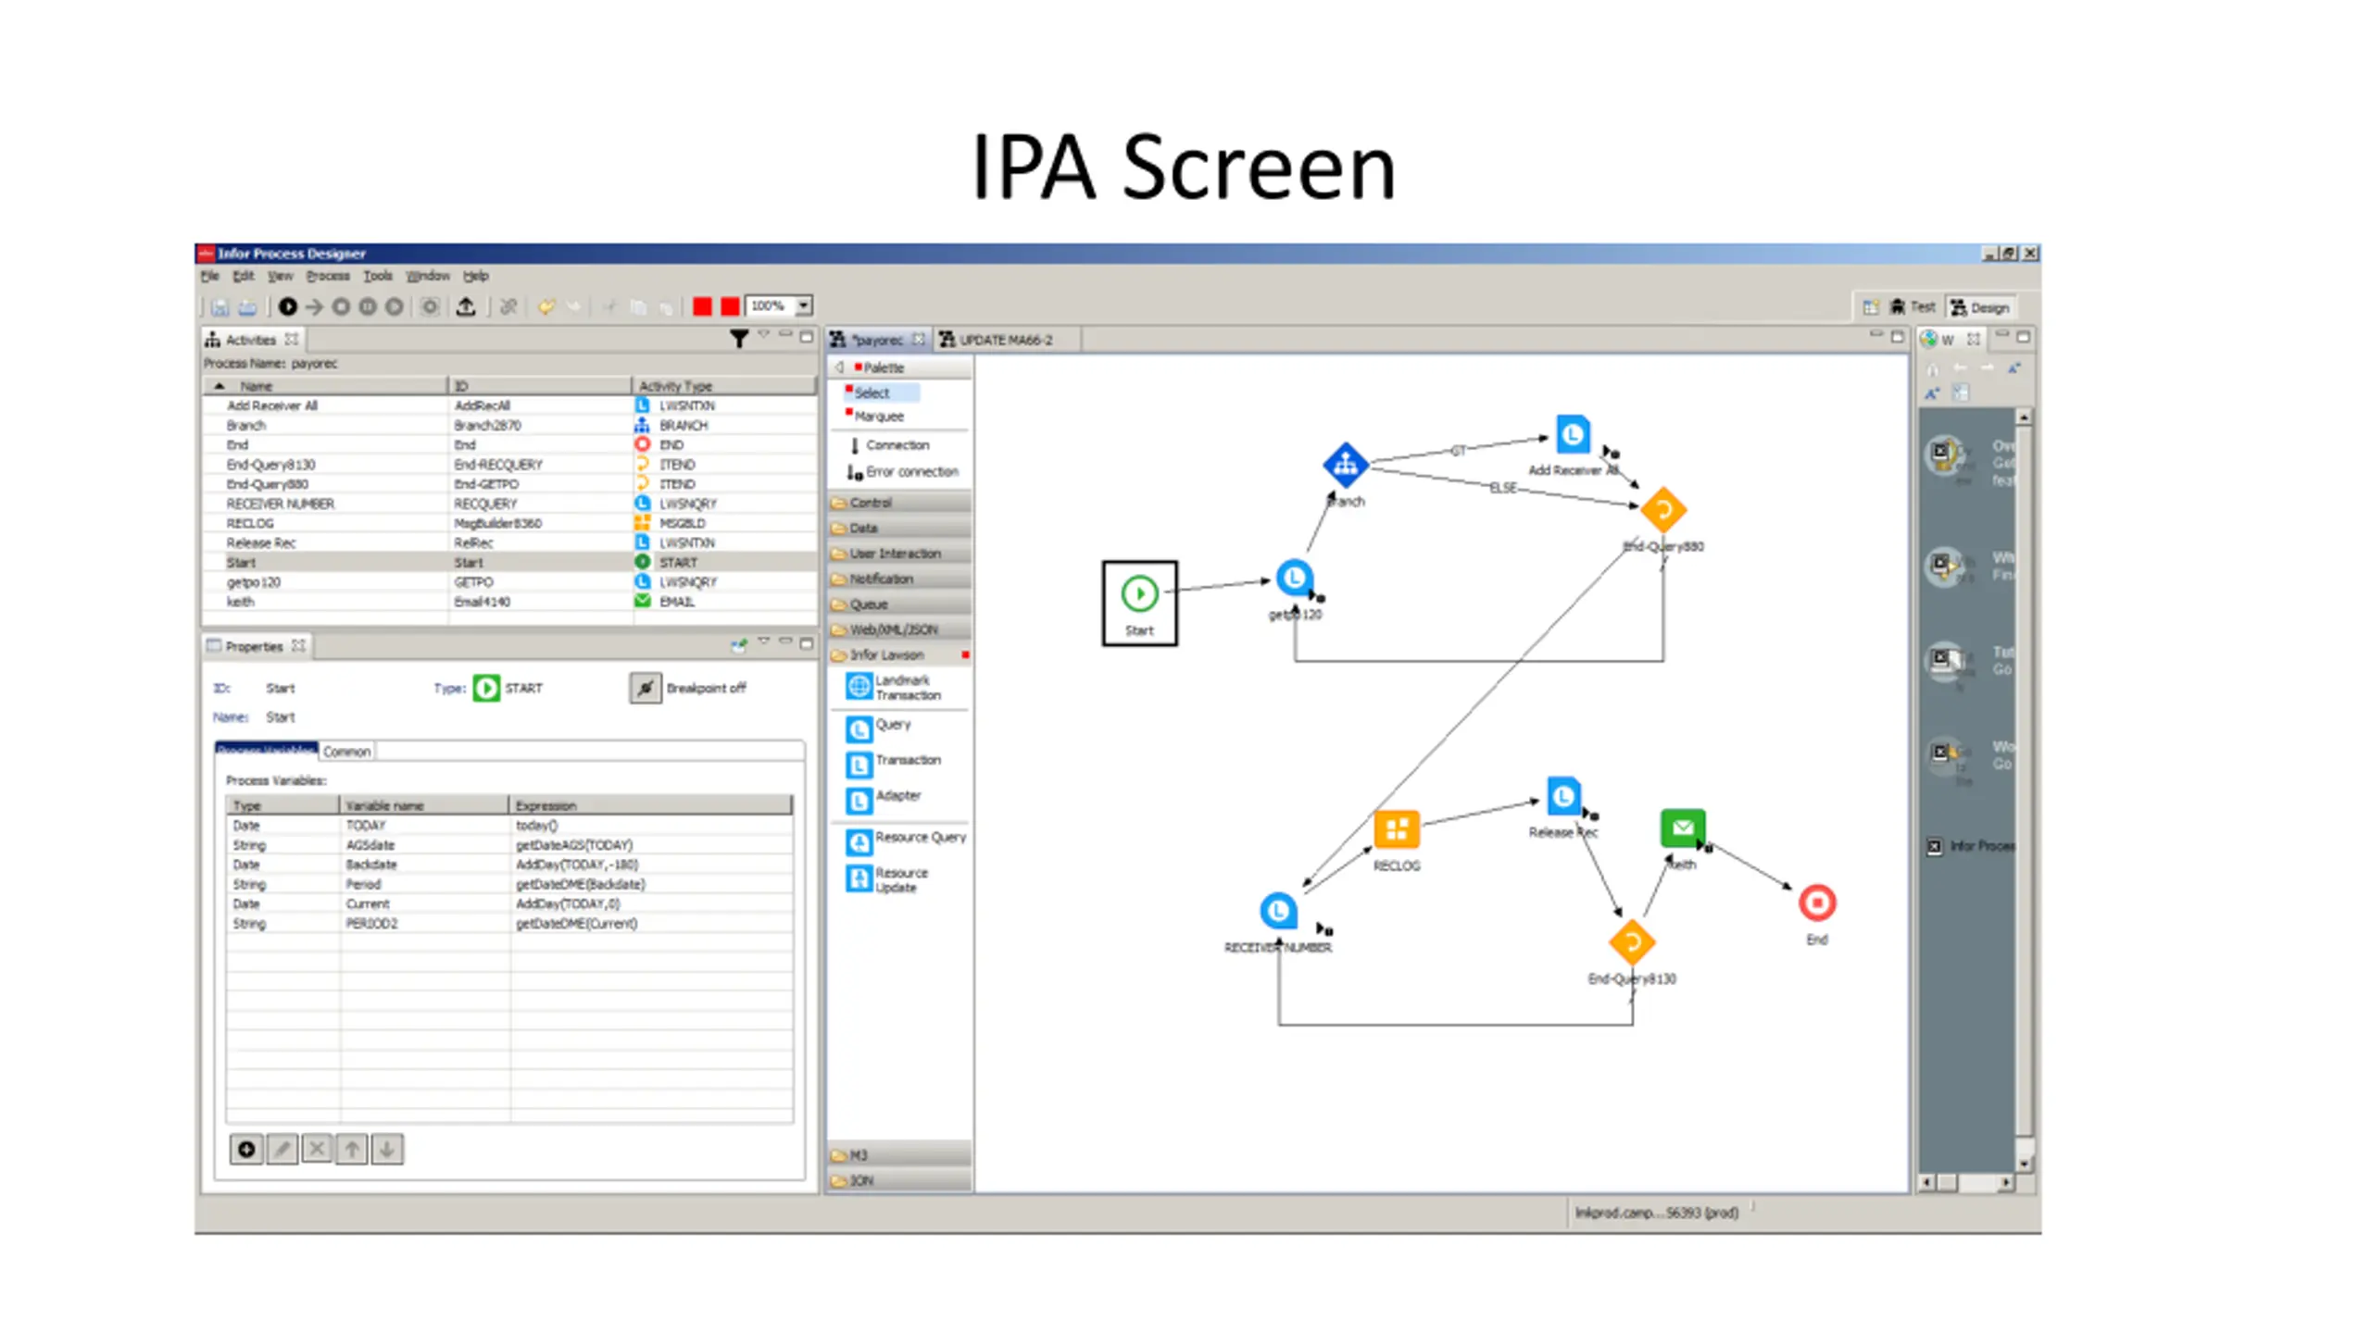
Task: Select the RECLOG row in Activities list
Action: [509, 523]
